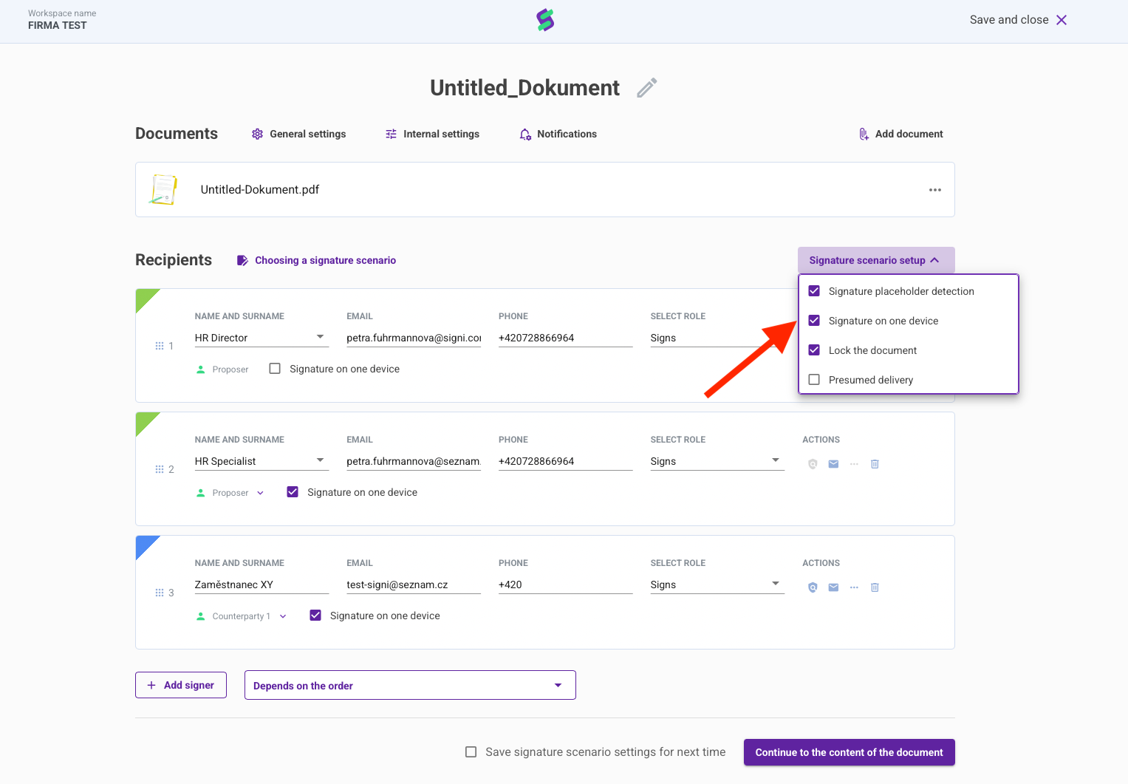
Task: Uncheck Signature on one device for HR Specialist
Action: (x=293, y=491)
